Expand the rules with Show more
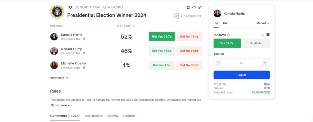 [60, 105]
